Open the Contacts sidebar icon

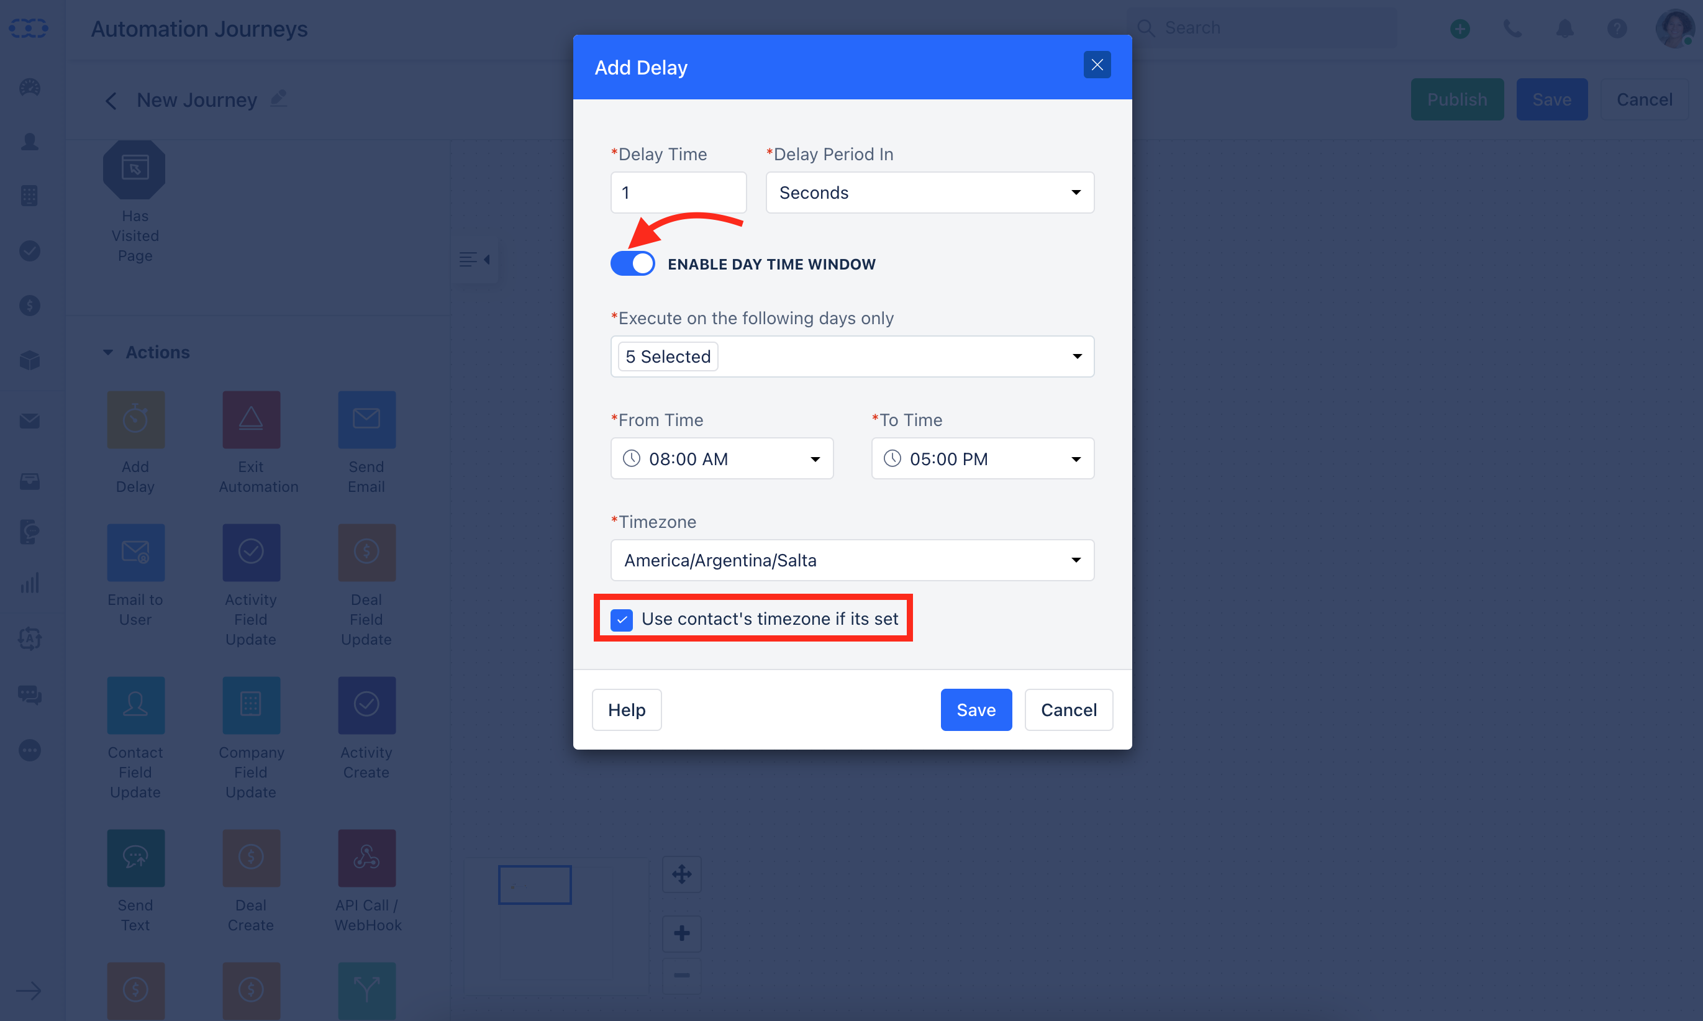[x=30, y=142]
